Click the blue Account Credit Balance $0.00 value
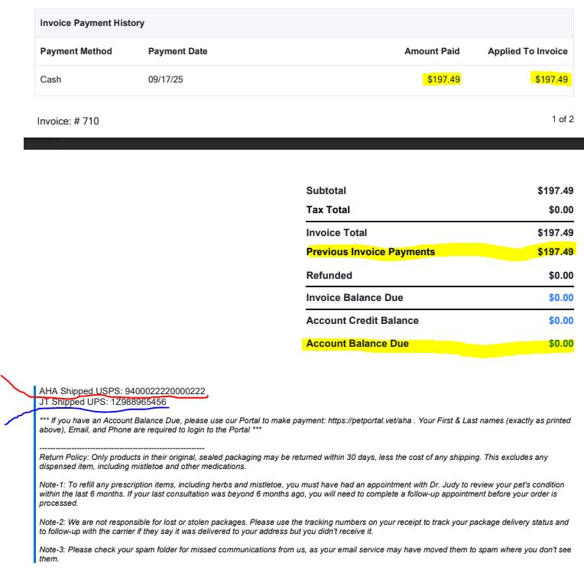This screenshot has height=576, width=584. click(561, 321)
